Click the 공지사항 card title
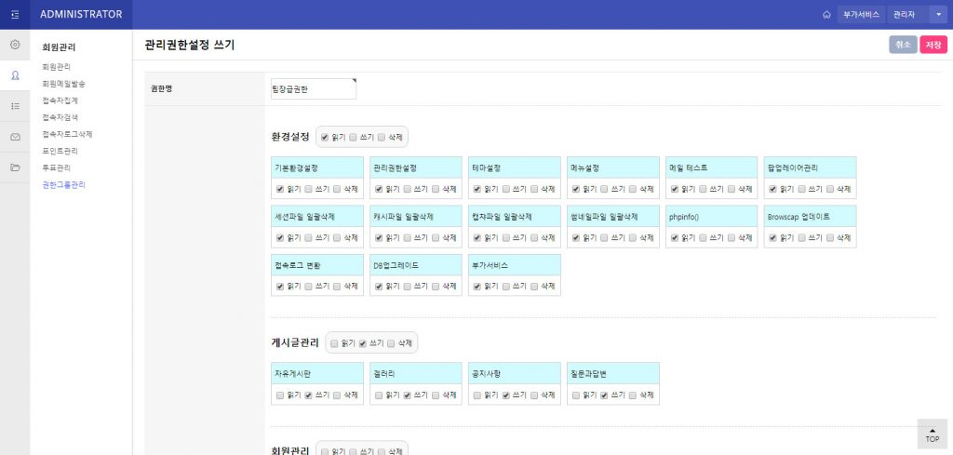 (486, 374)
